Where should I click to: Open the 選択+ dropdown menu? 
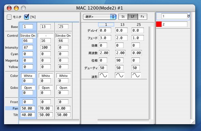pos(100,17)
